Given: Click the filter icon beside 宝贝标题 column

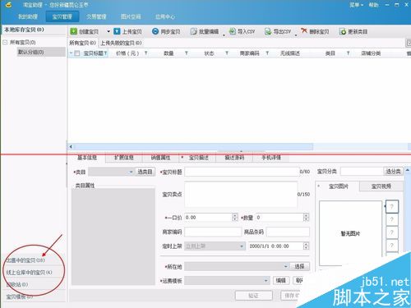Looking at the screenshot, I should pos(105,53).
